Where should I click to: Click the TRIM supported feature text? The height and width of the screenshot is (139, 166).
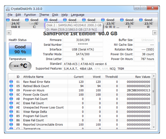[x=121, y=69]
